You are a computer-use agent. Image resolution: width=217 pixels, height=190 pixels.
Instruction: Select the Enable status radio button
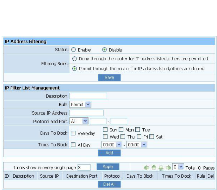73,50
